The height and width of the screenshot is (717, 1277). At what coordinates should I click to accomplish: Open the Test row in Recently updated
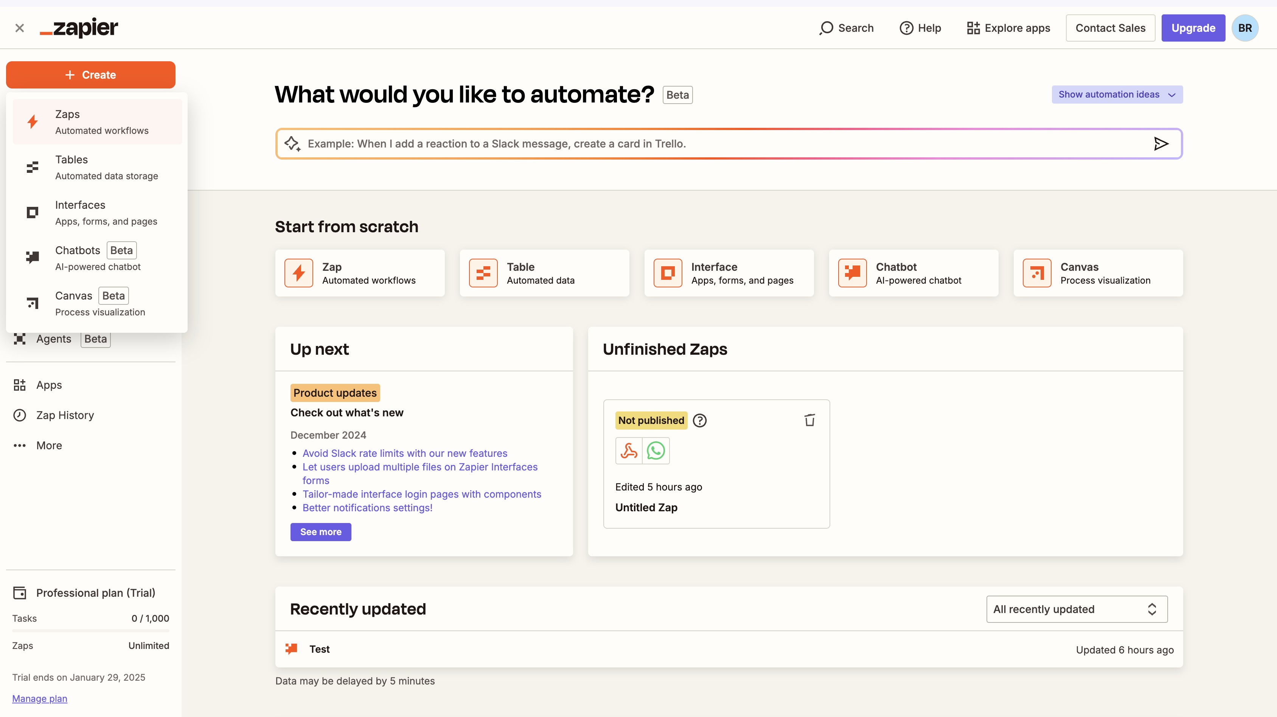(729, 649)
